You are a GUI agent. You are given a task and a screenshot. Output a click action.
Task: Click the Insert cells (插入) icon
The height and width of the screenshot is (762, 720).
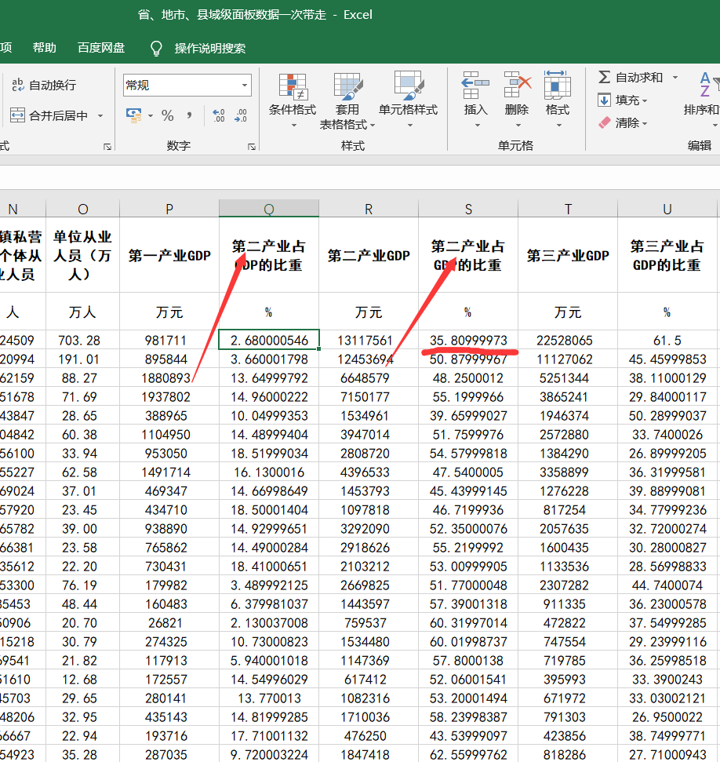pyautogui.click(x=475, y=86)
